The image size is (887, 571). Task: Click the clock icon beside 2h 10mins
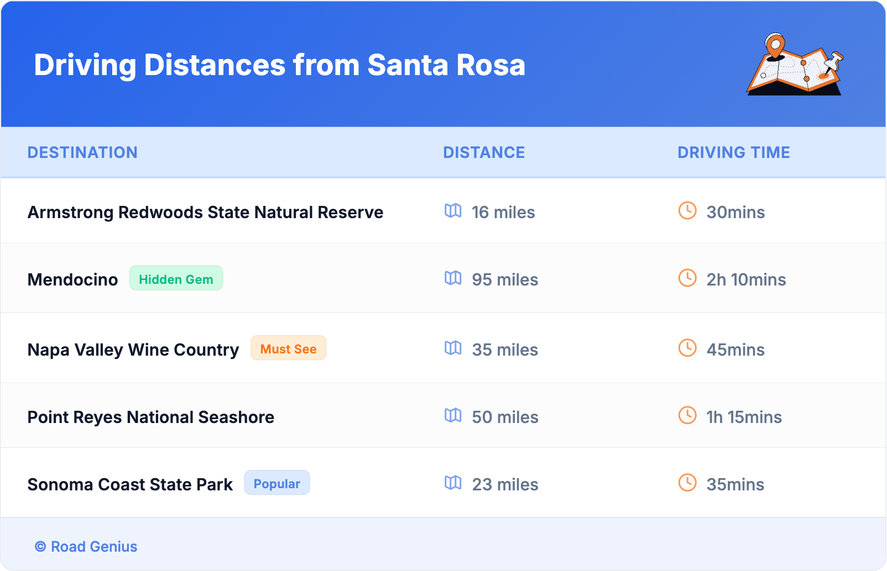[687, 278]
